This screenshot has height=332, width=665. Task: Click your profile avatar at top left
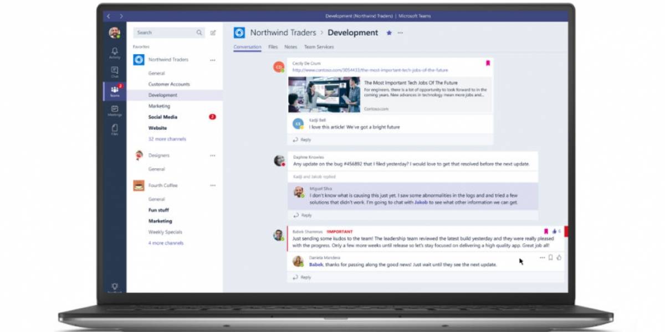[115, 33]
